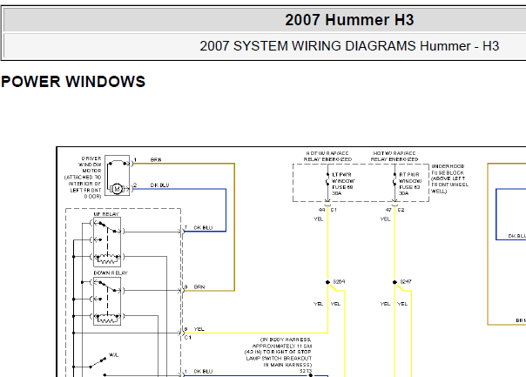Click the UP RELAY coil symbol
Viewport: 526px width, 377px height.
107,259
